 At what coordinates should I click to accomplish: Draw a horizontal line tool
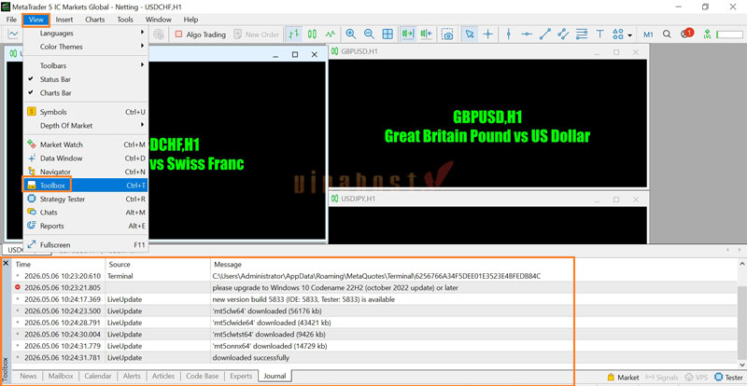(x=527, y=34)
